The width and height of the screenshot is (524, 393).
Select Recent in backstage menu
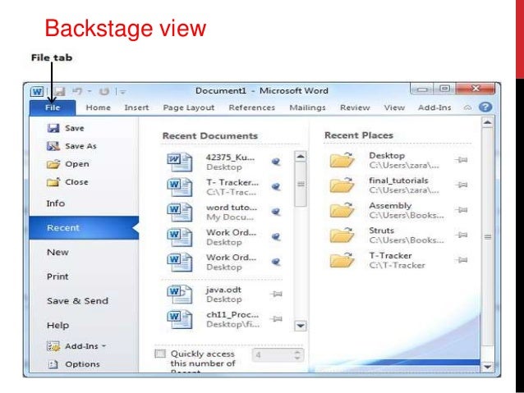coord(84,228)
